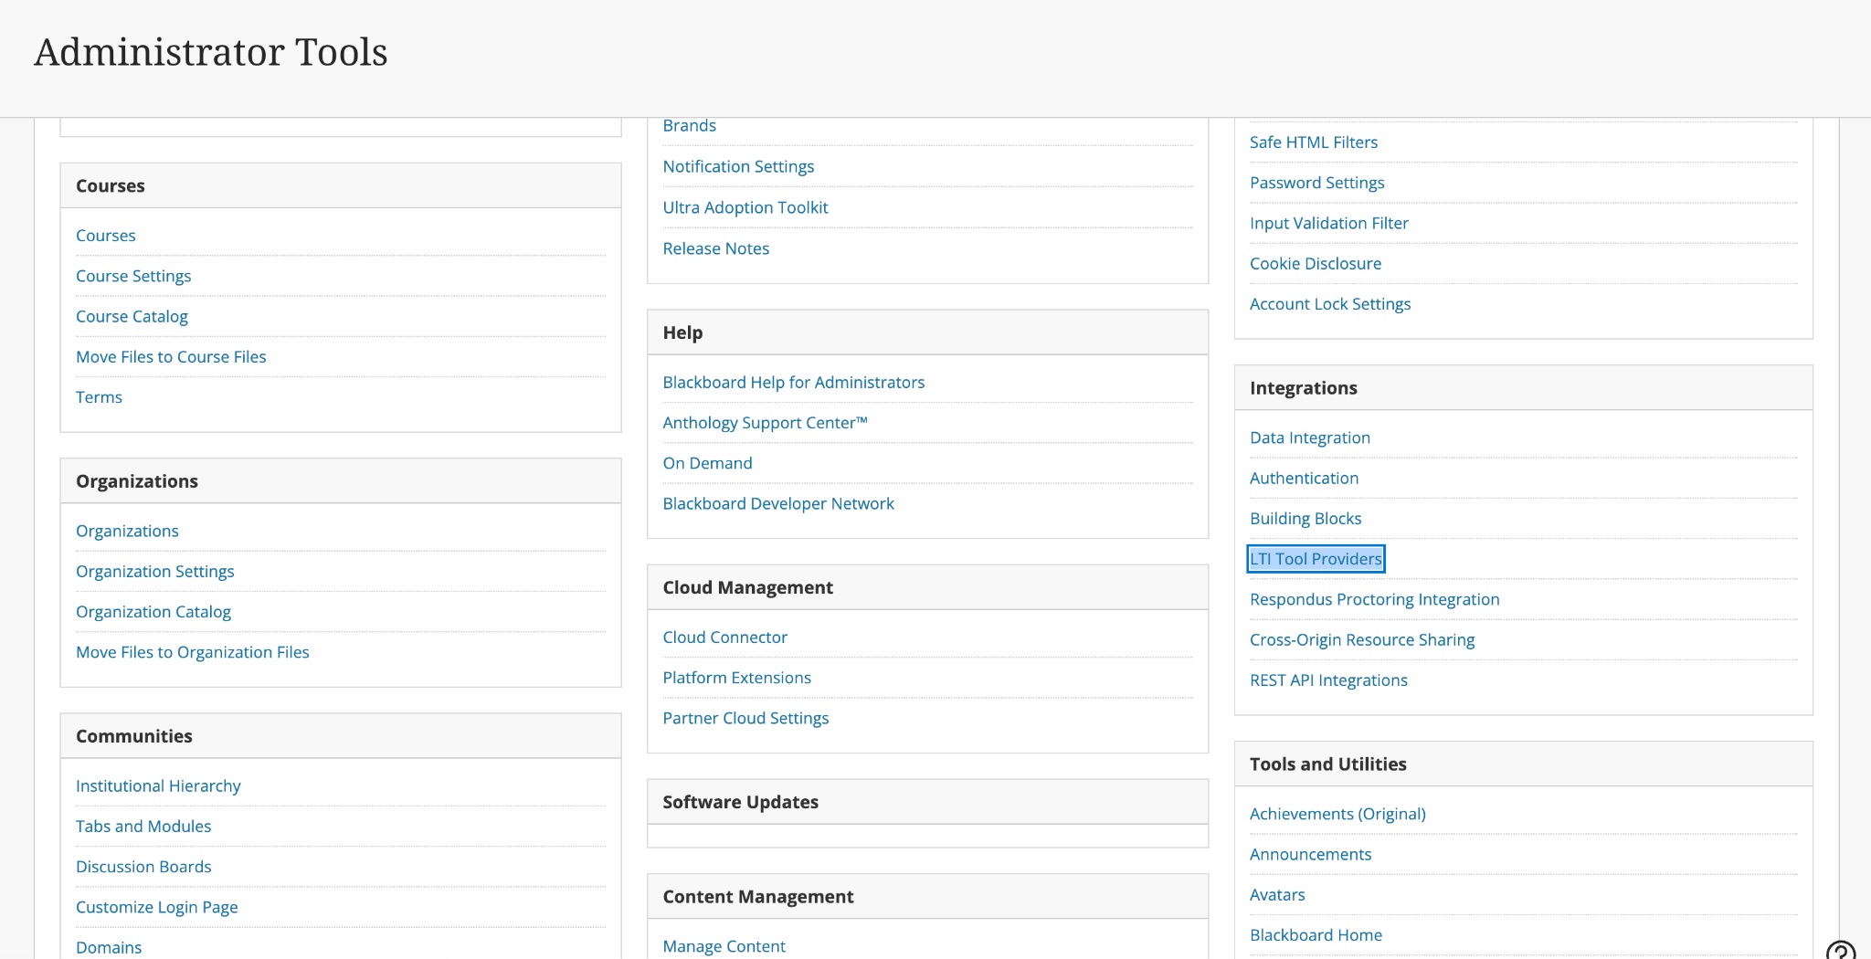Open the help icon at bottom right

[1841, 950]
